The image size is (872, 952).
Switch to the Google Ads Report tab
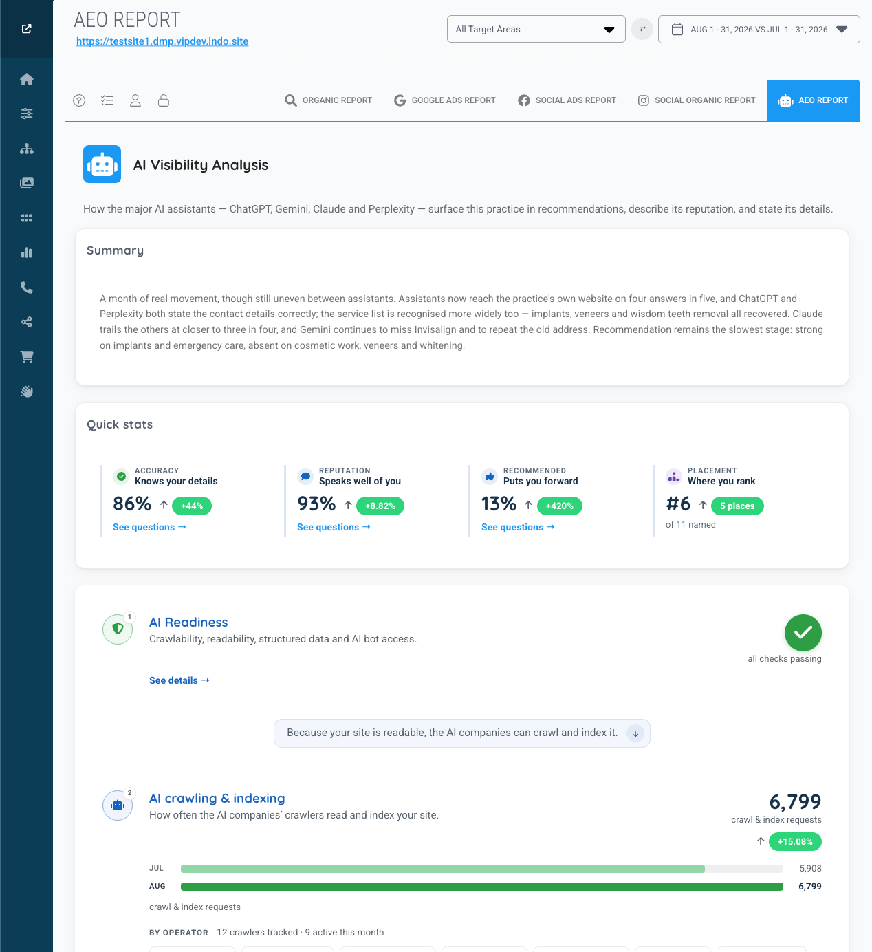tap(445, 100)
